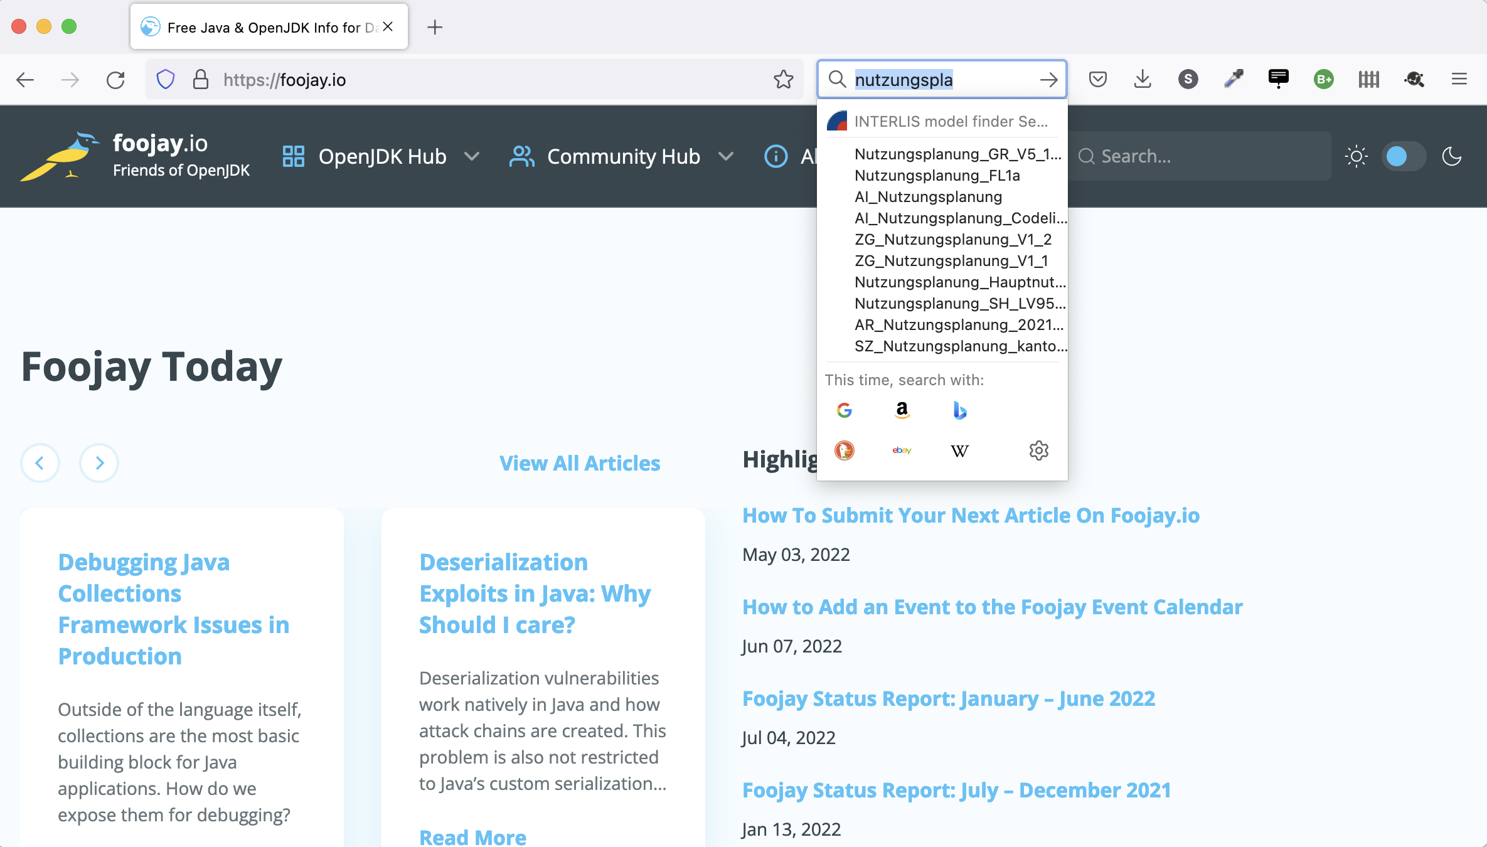The height and width of the screenshot is (847, 1487).
Task: Click the foojay bird logo
Action: (60, 156)
